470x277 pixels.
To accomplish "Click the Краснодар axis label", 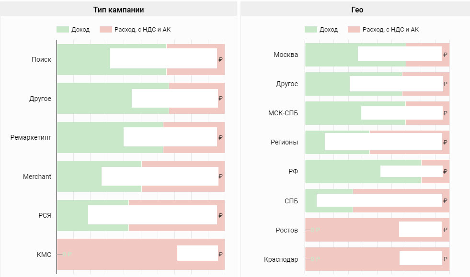I will pyautogui.click(x=281, y=259).
